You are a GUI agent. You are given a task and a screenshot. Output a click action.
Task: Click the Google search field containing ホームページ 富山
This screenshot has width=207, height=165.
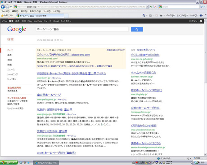[82, 29]
